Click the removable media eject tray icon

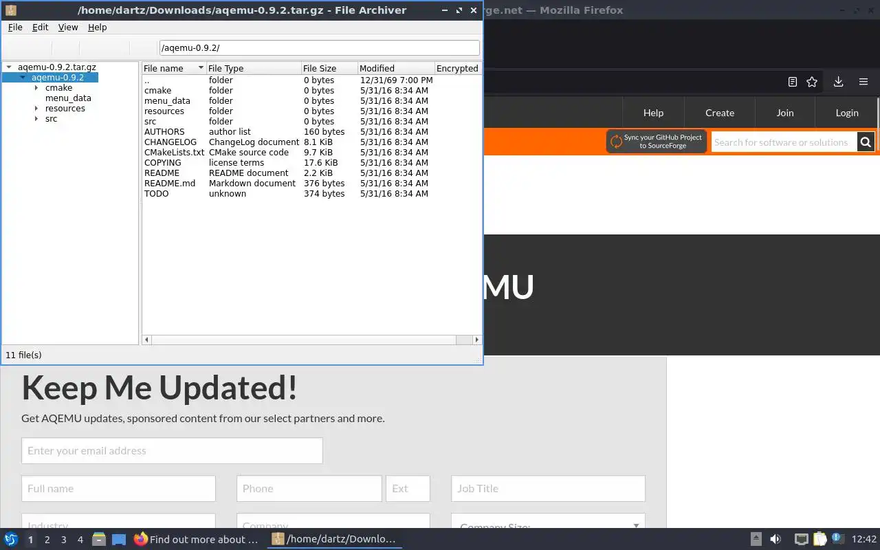(756, 539)
